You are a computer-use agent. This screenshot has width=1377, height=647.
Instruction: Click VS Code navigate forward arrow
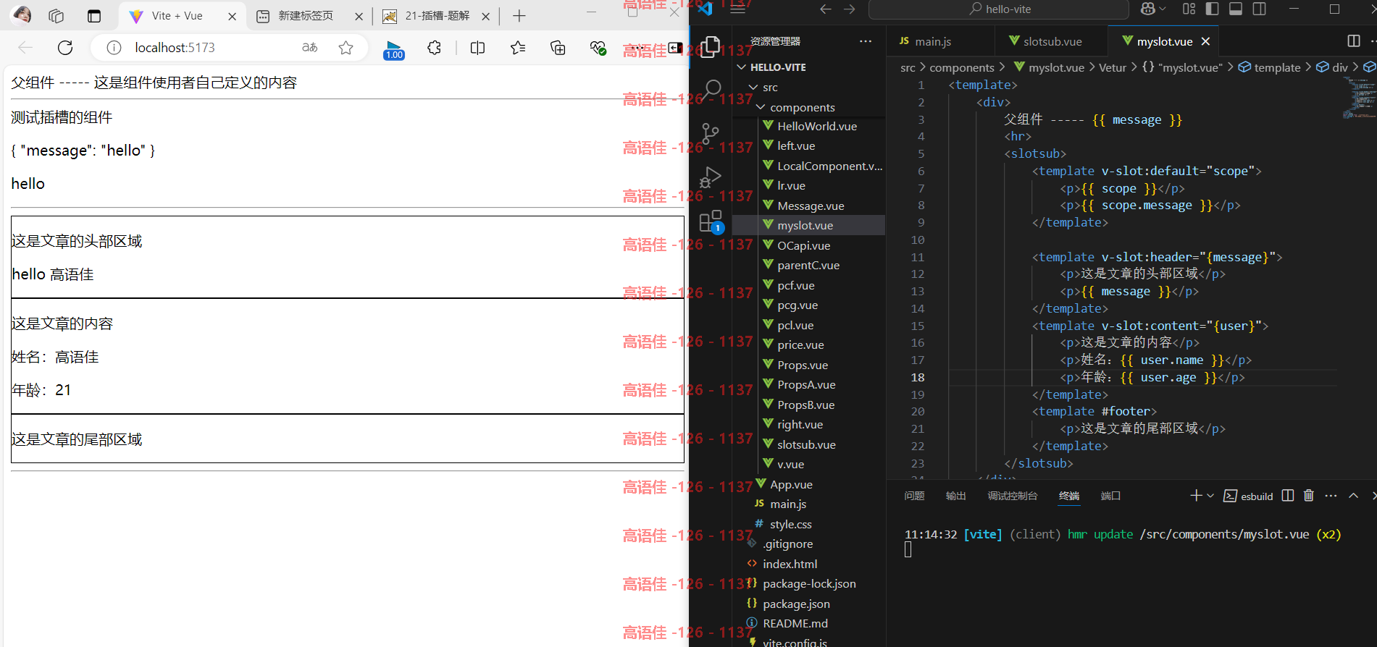pos(850,9)
